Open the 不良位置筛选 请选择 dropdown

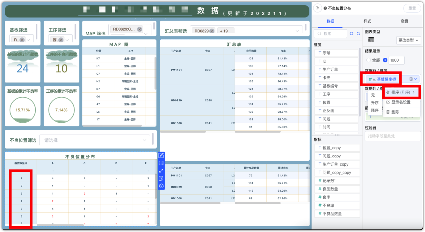[x=95, y=140]
